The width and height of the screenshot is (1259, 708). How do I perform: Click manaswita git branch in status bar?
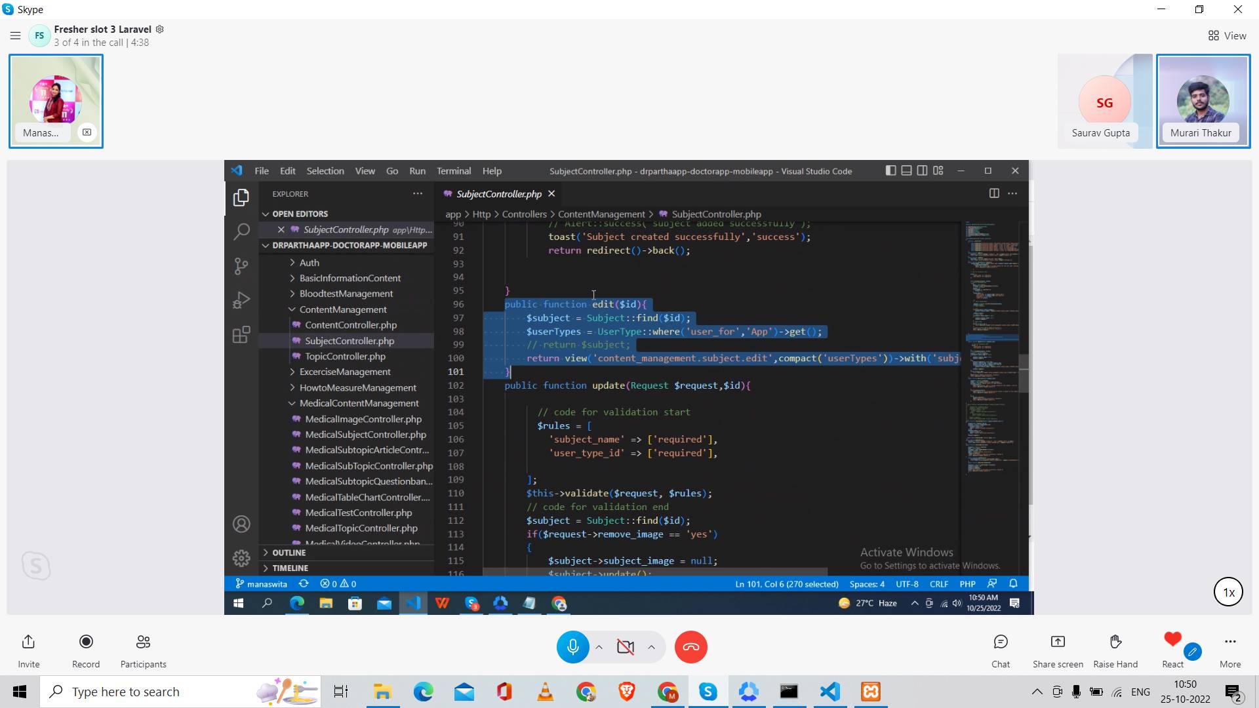tap(261, 583)
